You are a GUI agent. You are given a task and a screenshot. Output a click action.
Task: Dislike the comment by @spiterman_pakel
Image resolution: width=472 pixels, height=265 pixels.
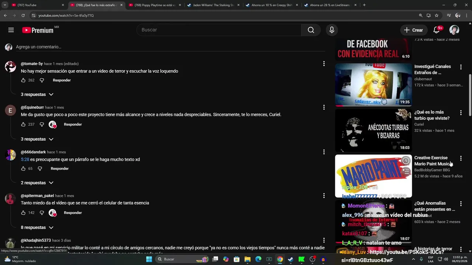click(42, 213)
